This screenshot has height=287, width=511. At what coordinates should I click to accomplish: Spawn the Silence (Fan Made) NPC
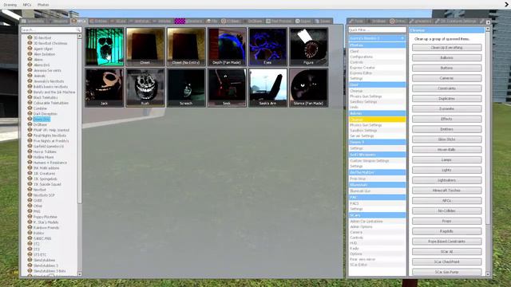308,88
